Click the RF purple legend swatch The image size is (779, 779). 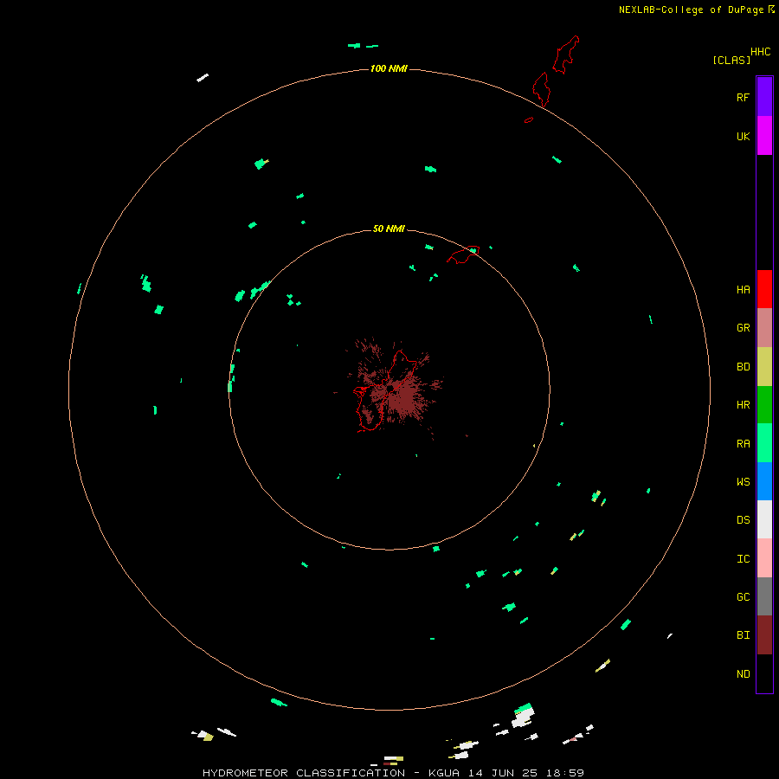(x=764, y=97)
